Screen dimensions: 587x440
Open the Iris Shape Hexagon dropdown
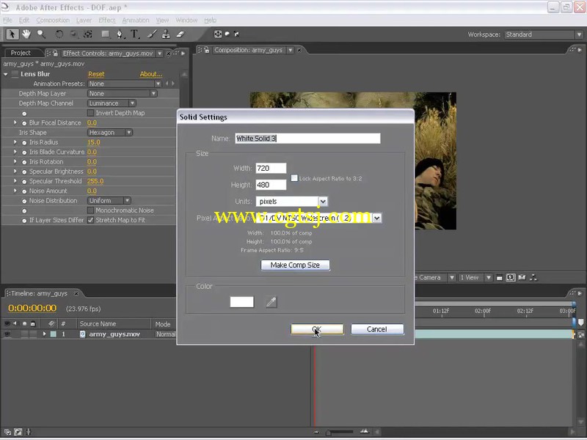click(110, 133)
